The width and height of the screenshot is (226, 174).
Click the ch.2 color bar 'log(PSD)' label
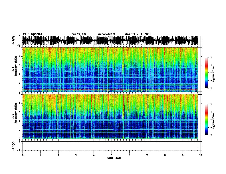point(214,121)
